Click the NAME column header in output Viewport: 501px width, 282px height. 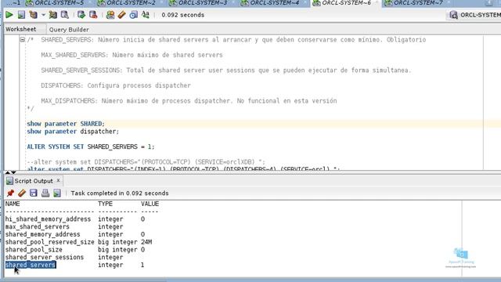[13, 204]
